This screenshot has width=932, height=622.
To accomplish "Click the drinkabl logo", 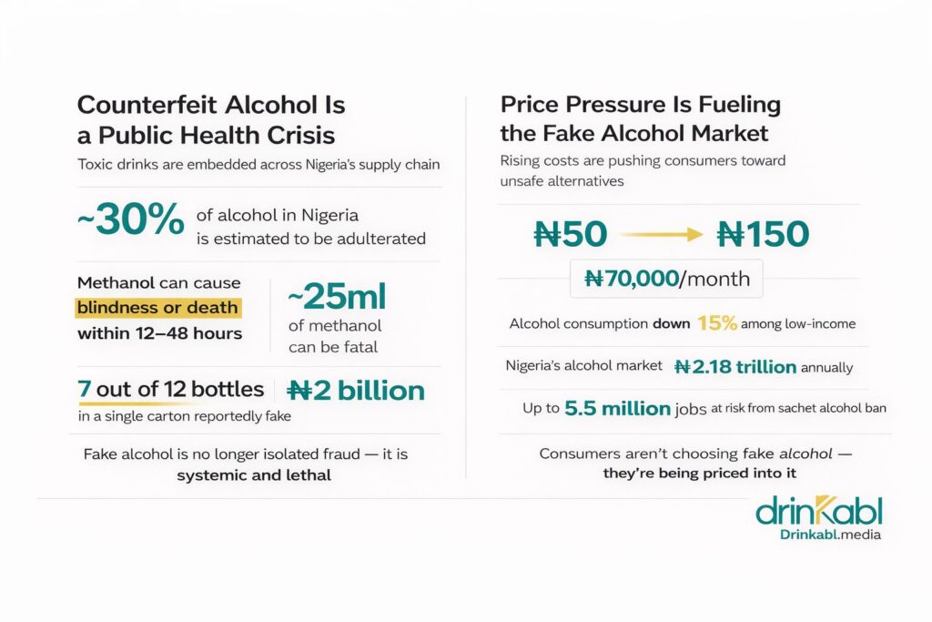I will [x=818, y=511].
